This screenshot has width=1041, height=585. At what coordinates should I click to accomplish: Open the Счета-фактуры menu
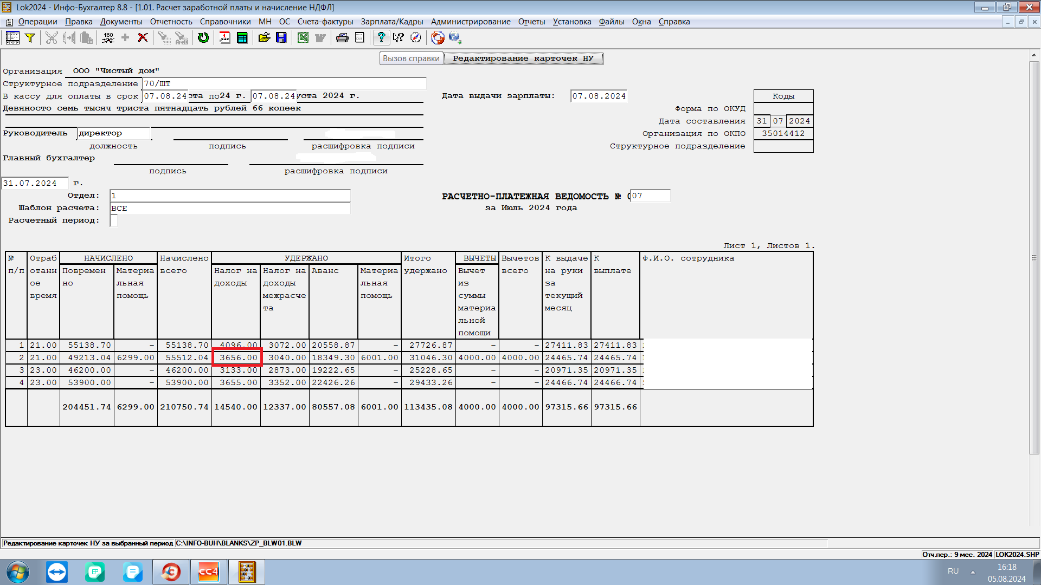[325, 22]
